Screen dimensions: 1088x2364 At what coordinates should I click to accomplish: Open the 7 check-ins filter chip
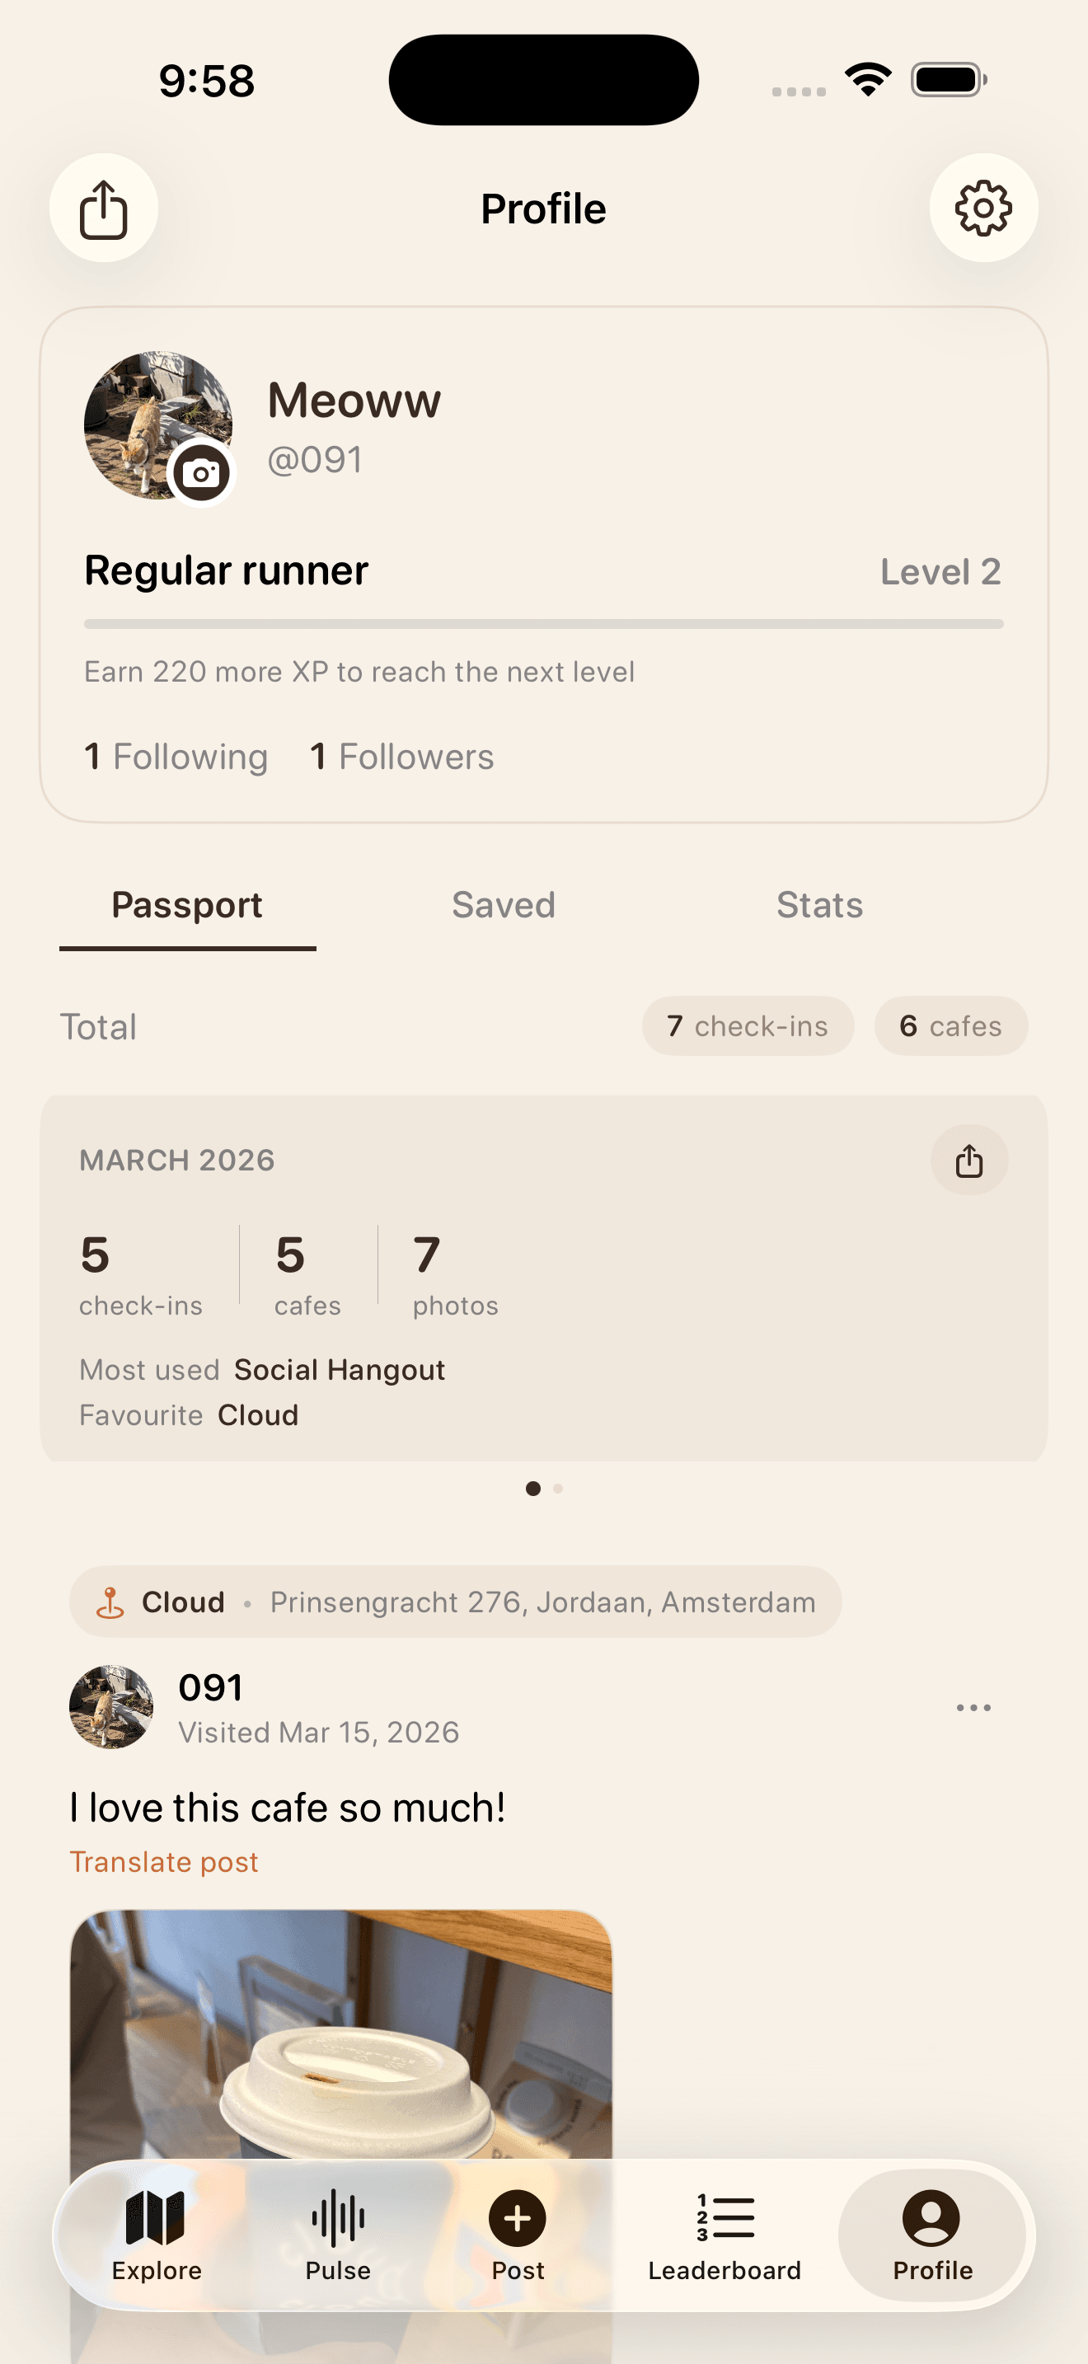click(x=748, y=1026)
